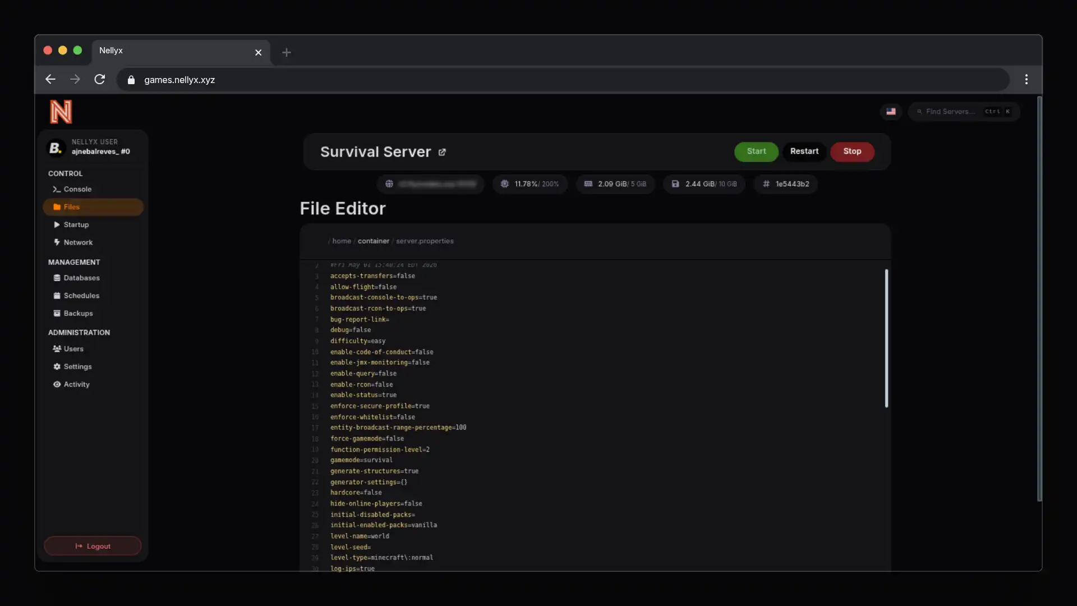Click the memory icon beside 2.09 GiB
The height and width of the screenshot is (606, 1077).
click(x=588, y=184)
